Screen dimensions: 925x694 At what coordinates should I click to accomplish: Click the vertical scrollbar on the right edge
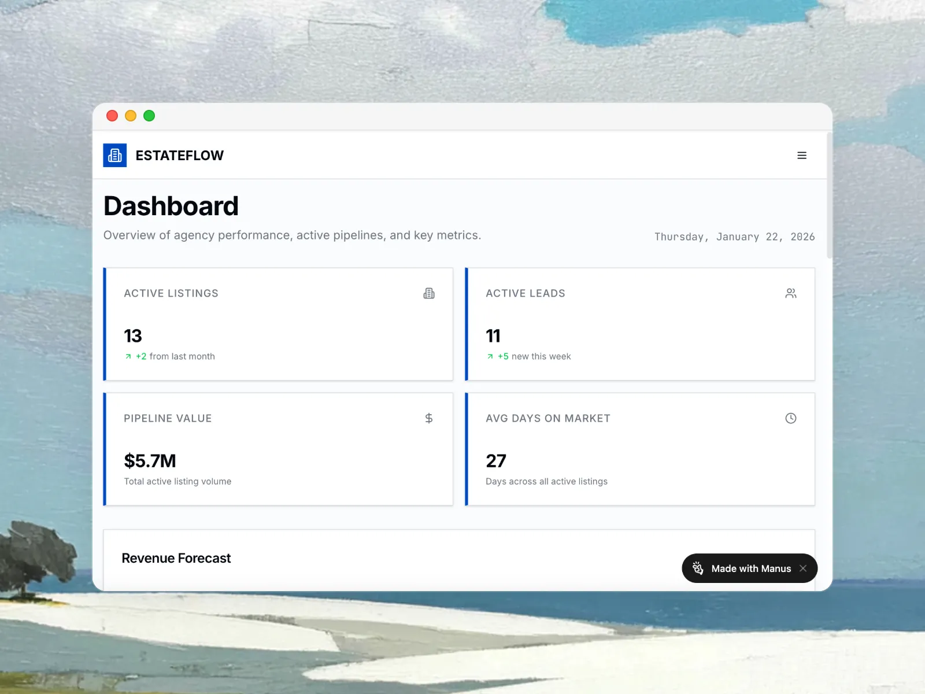830,197
